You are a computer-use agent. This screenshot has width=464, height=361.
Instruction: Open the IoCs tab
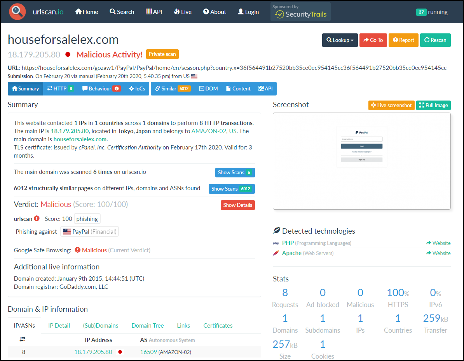pyautogui.click(x=137, y=89)
